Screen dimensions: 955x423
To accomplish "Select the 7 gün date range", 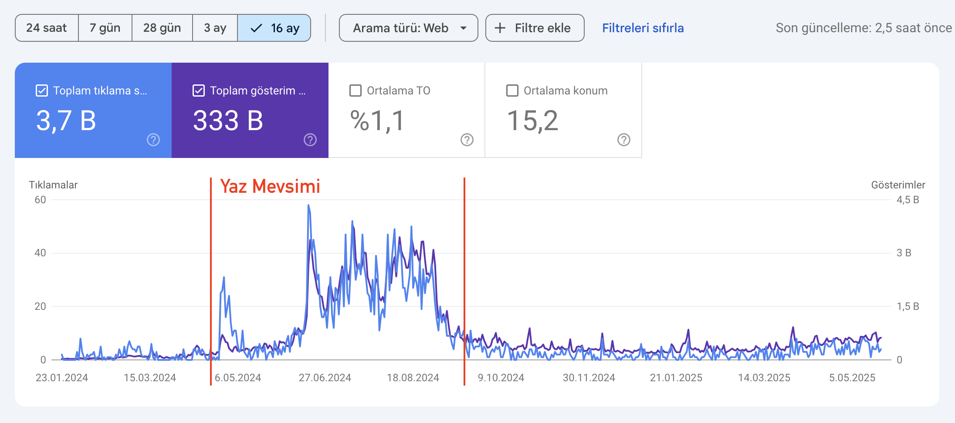I will tap(105, 28).
